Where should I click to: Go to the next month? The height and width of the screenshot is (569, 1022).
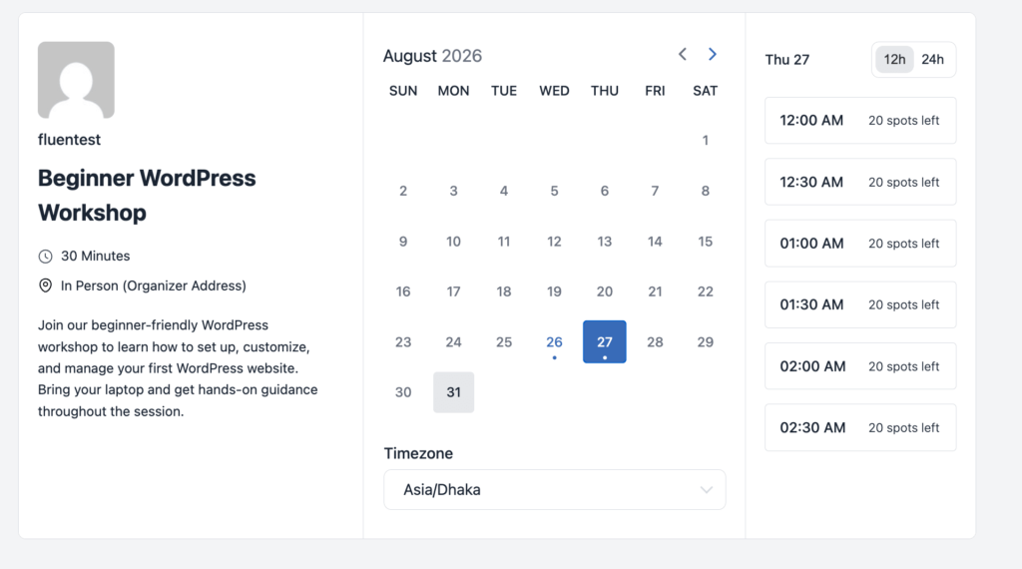[x=713, y=54]
